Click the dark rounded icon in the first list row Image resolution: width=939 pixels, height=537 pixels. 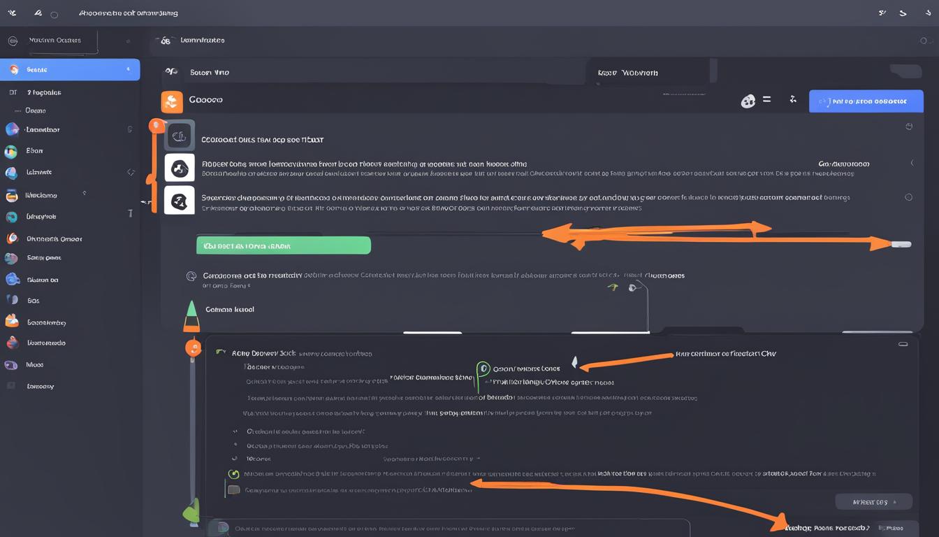(179, 135)
